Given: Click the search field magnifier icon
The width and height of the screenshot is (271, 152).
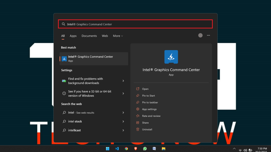Looking at the screenshot, I should (64, 24).
